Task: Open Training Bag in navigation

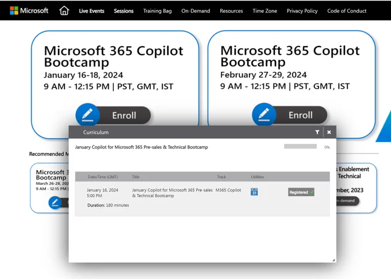Action: coord(158,11)
